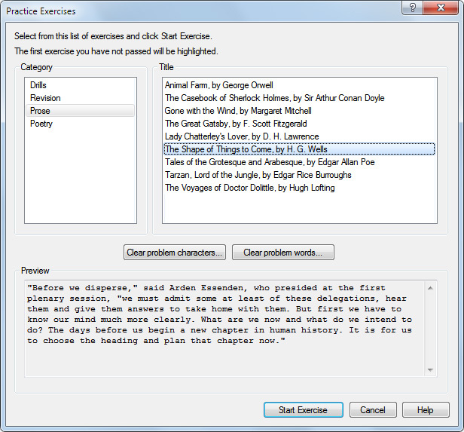The height and width of the screenshot is (432, 464).
Task: Pick Tarzan, Lord of the Jungle
Action: click(299, 175)
